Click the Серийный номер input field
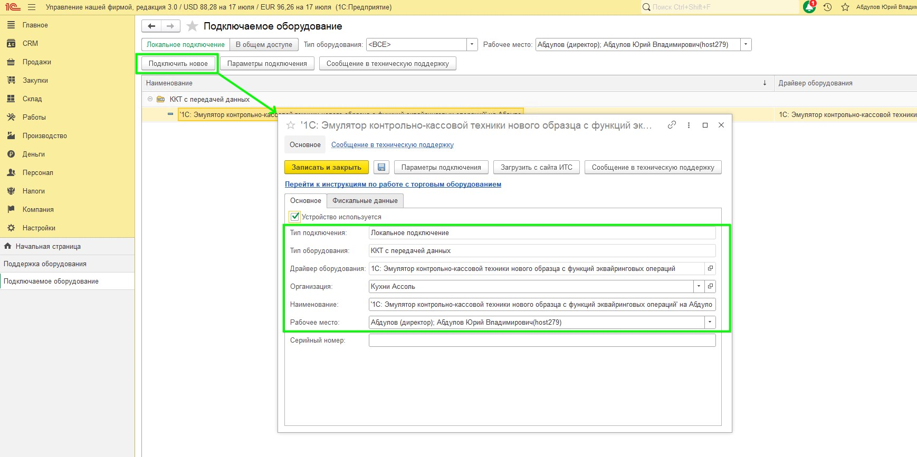This screenshot has height=457, width=917. coord(542,341)
